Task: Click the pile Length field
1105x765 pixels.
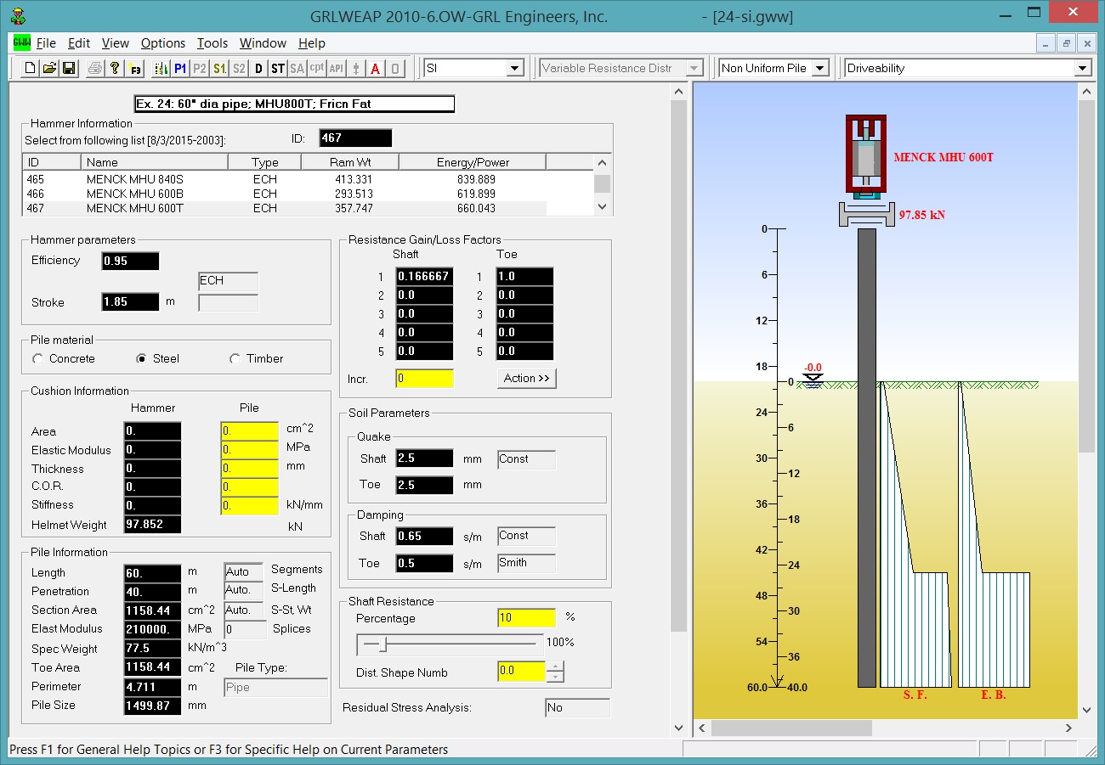Action: pos(153,573)
